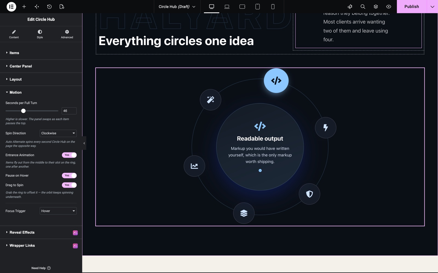Screen dimensions: 438x273
Task: Switch to desktop device view
Action: [x=212, y=7]
